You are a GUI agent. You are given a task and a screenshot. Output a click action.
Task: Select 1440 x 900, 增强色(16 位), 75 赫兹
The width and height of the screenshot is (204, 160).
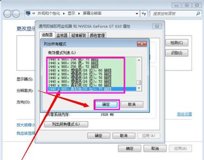pyautogui.click(x=91, y=74)
